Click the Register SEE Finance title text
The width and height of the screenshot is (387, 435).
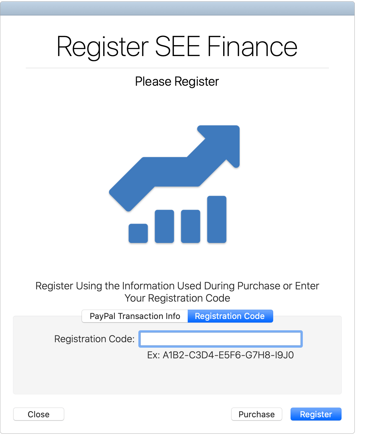pos(177,47)
